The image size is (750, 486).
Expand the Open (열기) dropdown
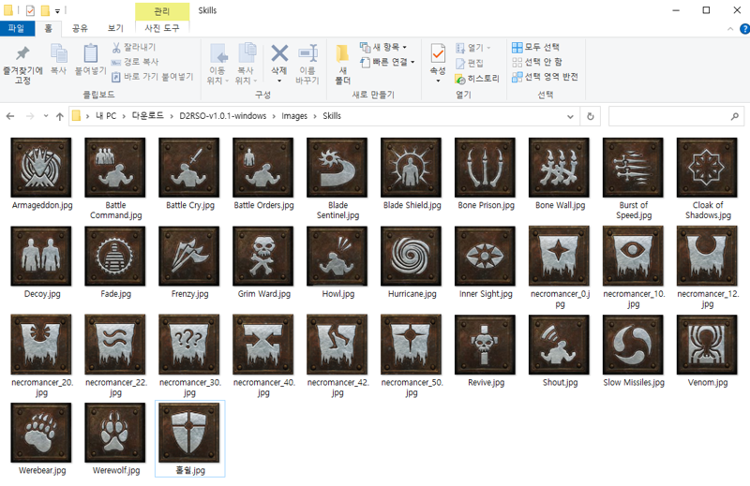488,48
